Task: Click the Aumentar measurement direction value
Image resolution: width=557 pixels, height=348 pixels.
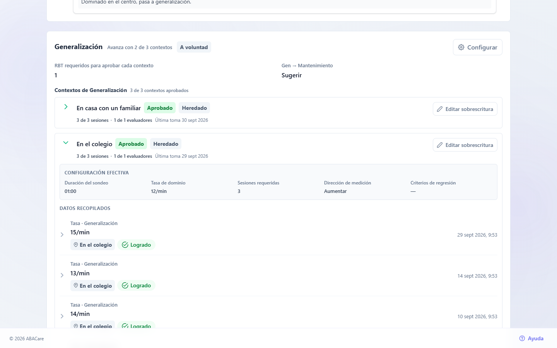Action: click(335, 191)
